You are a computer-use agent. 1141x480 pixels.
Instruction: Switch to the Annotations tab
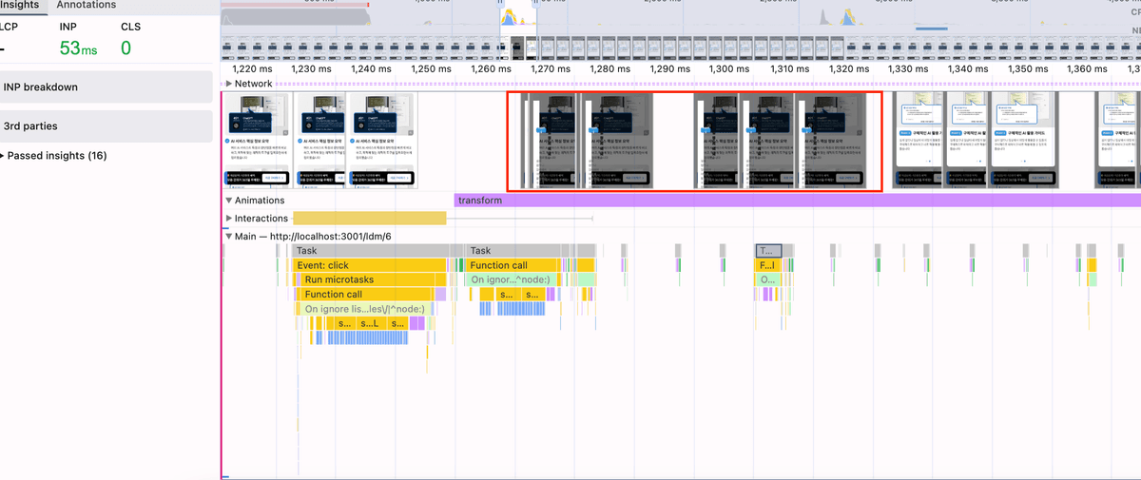tap(87, 5)
